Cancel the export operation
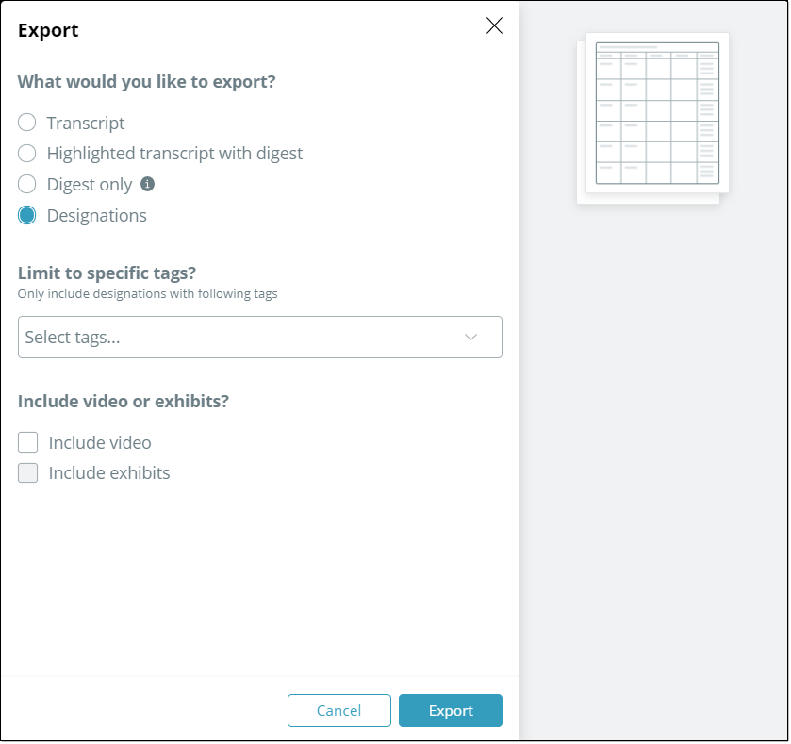 pyautogui.click(x=338, y=710)
